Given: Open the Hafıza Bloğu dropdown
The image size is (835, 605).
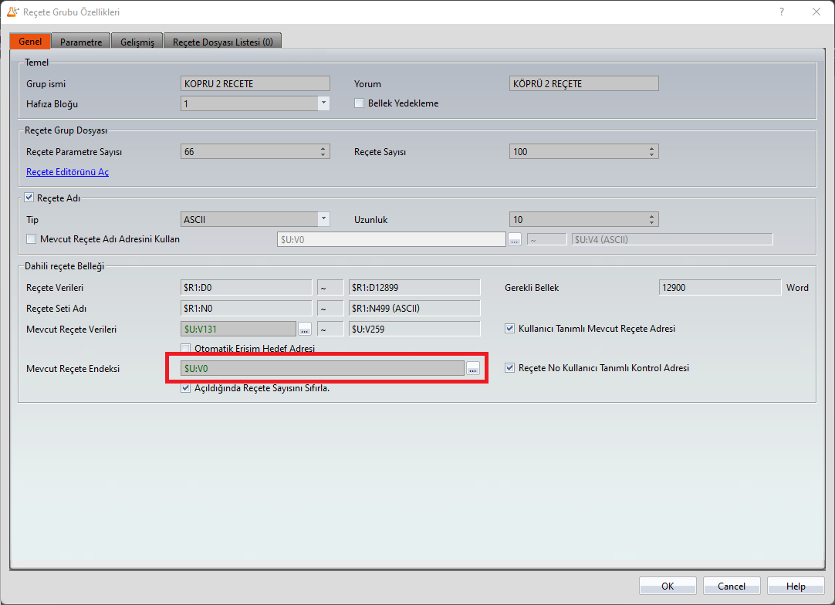Looking at the screenshot, I should click(323, 103).
